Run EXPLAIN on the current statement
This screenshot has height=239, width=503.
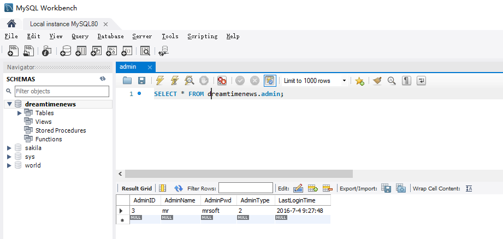pos(190,81)
